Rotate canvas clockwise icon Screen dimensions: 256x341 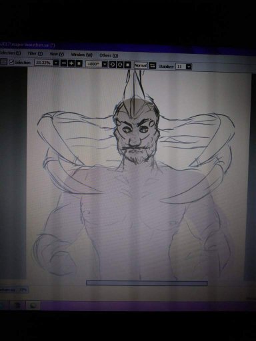(120, 65)
